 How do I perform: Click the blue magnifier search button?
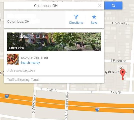113,5
